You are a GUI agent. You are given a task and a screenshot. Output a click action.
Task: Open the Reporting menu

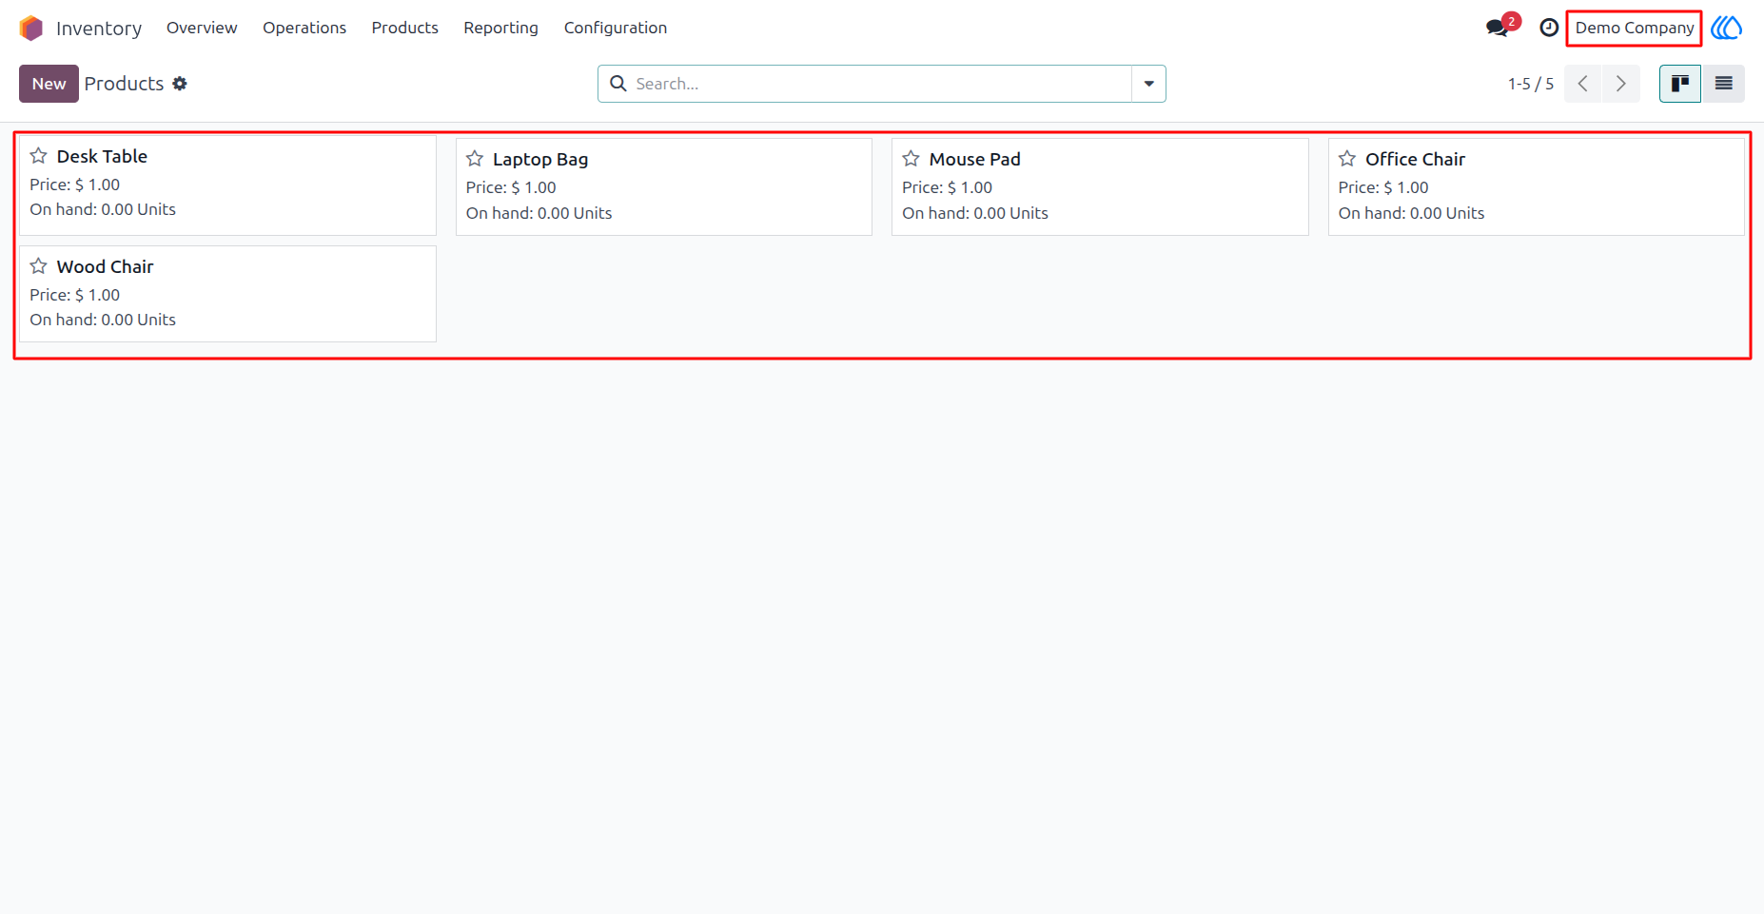pyautogui.click(x=501, y=28)
